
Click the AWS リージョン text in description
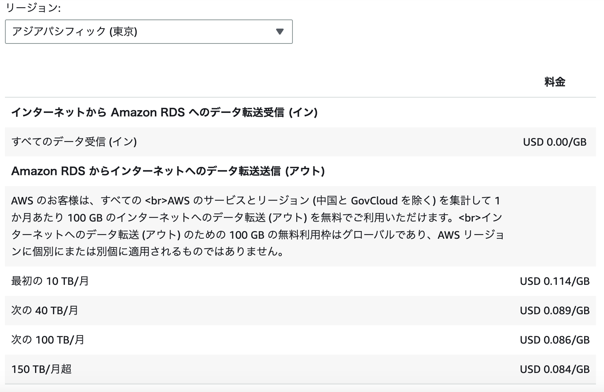click(471, 235)
